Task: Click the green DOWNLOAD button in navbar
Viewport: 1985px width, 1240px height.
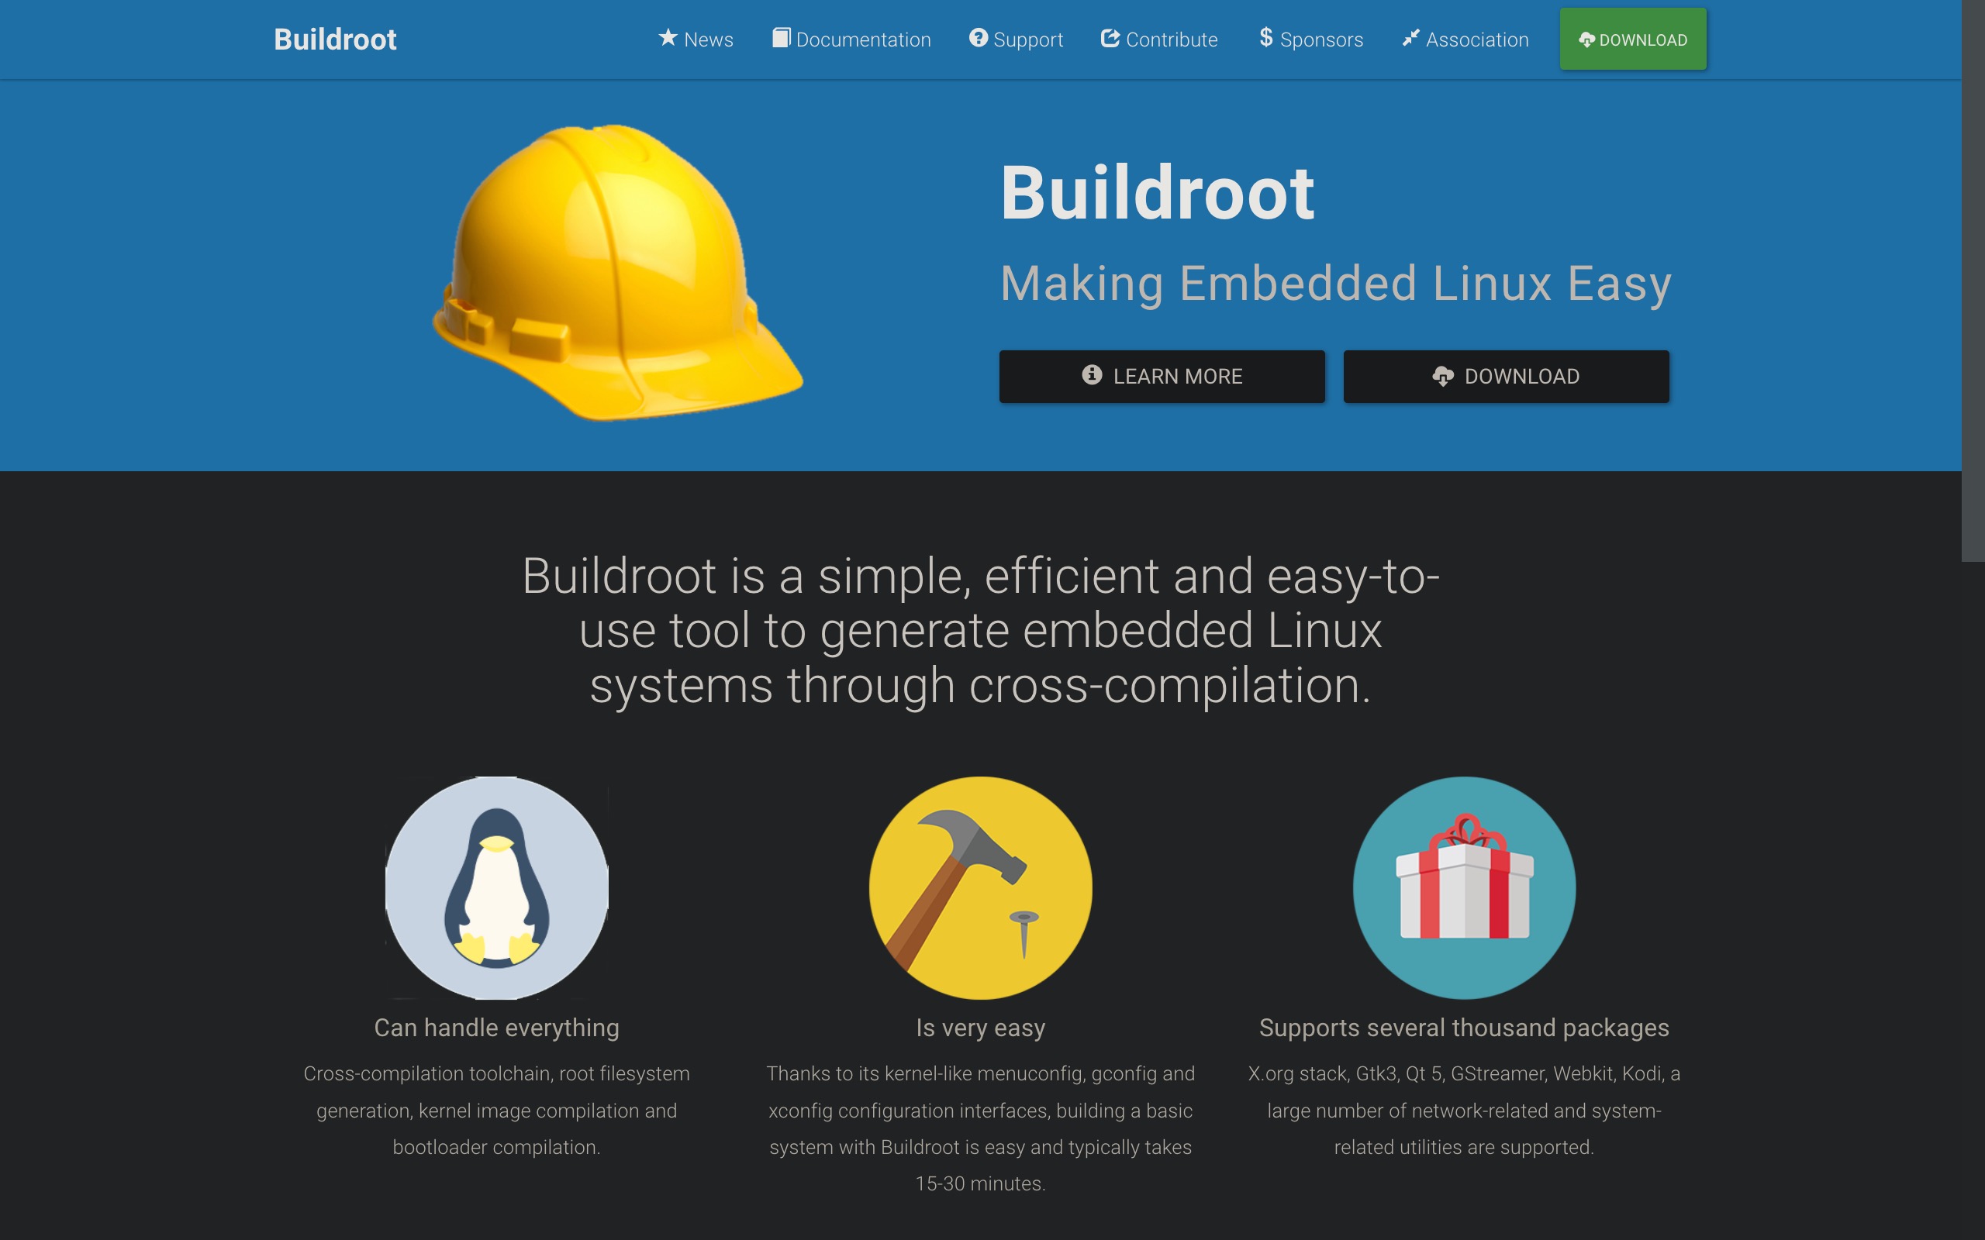Action: point(1632,40)
